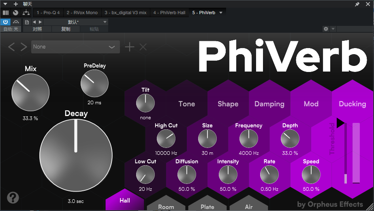Toggle the plugin power bypass button
This screenshot has width=374, height=211.
click(6, 22)
